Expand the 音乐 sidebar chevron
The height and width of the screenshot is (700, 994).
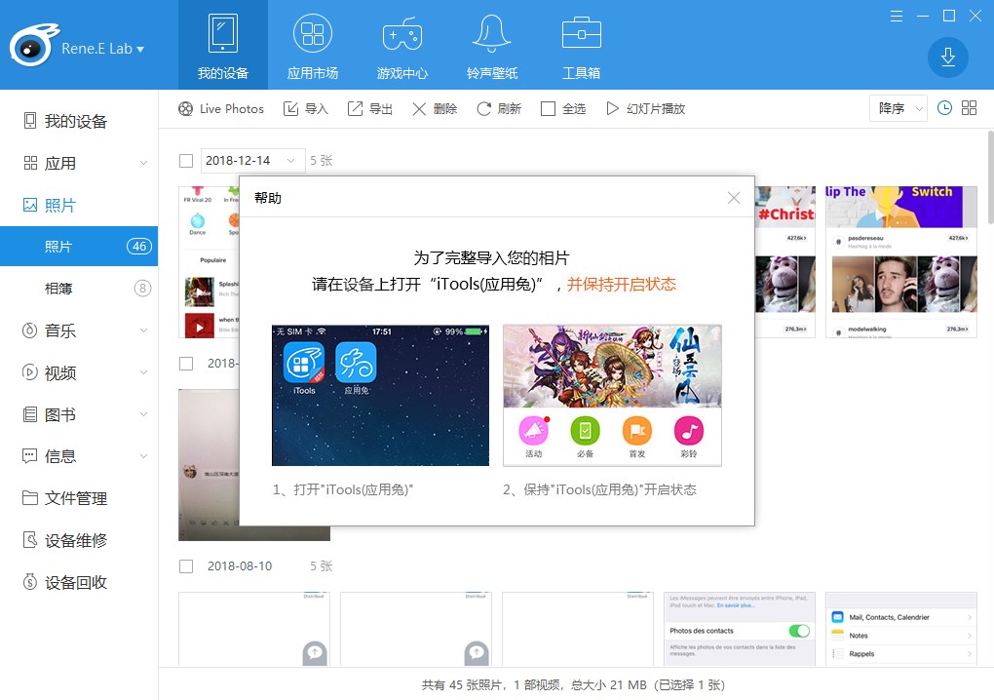(144, 331)
